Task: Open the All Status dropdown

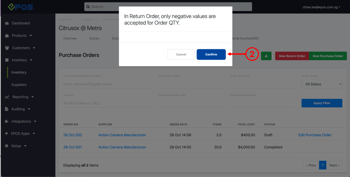Action: coord(322,84)
